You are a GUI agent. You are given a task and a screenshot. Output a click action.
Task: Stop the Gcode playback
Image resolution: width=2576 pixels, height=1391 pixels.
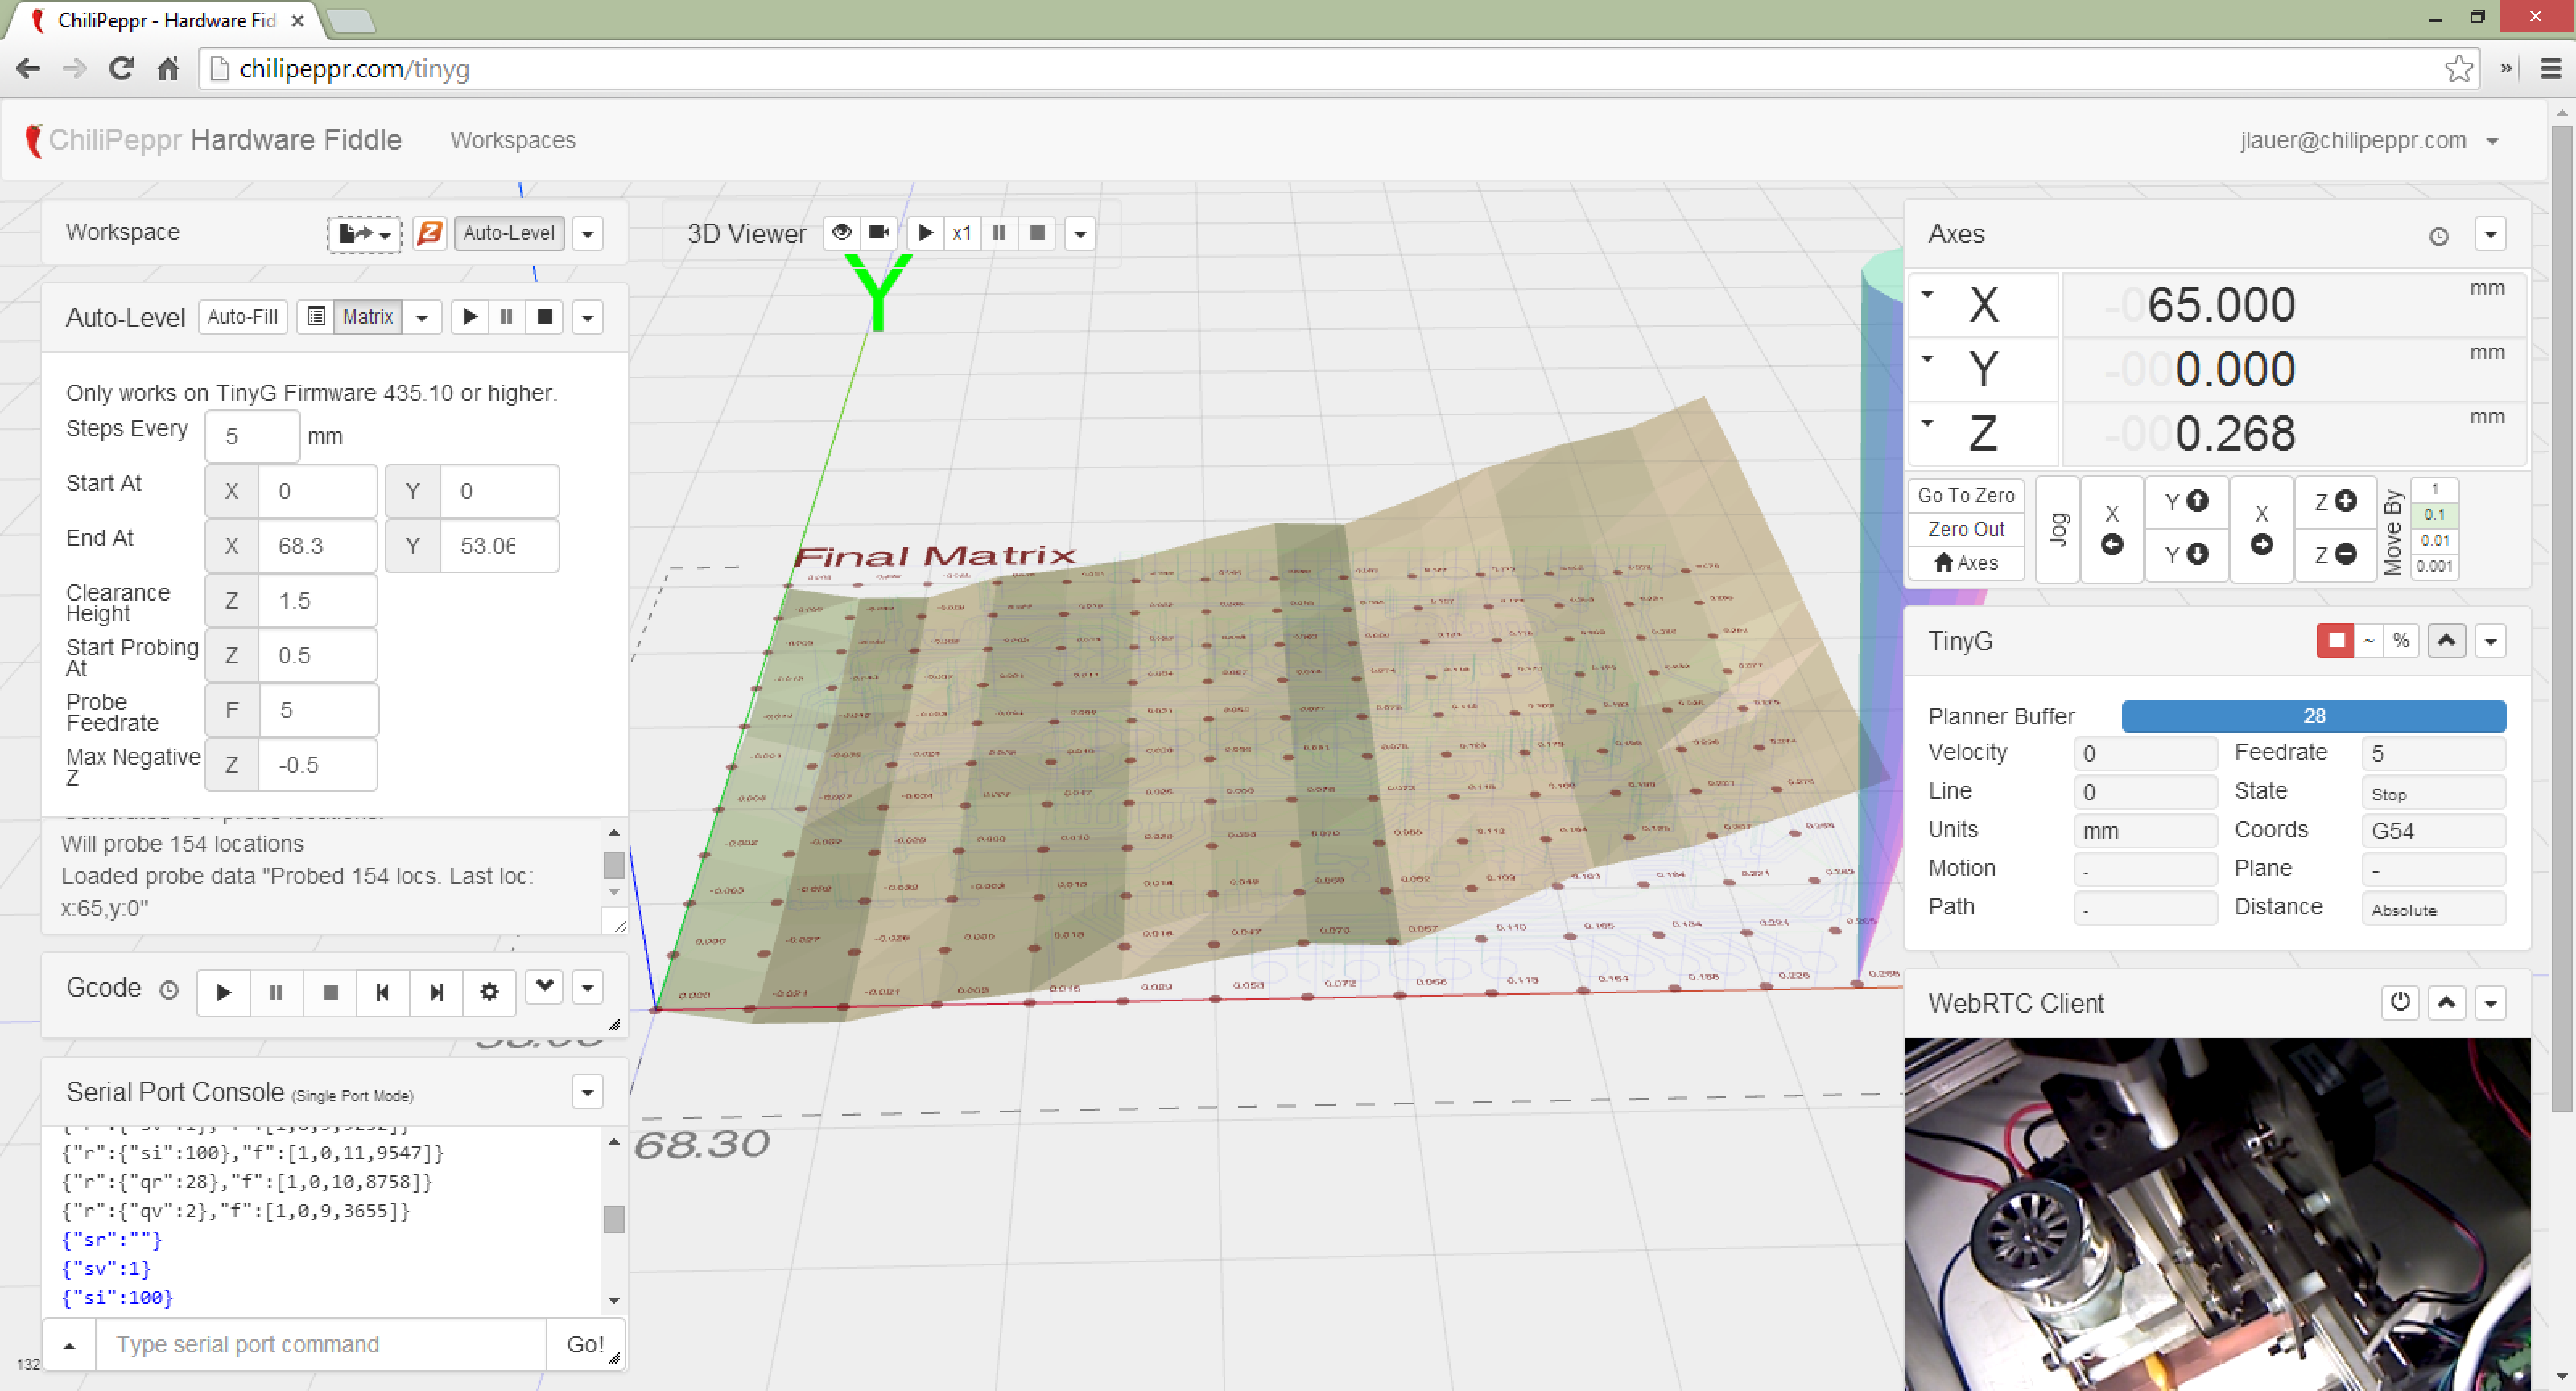point(330,992)
